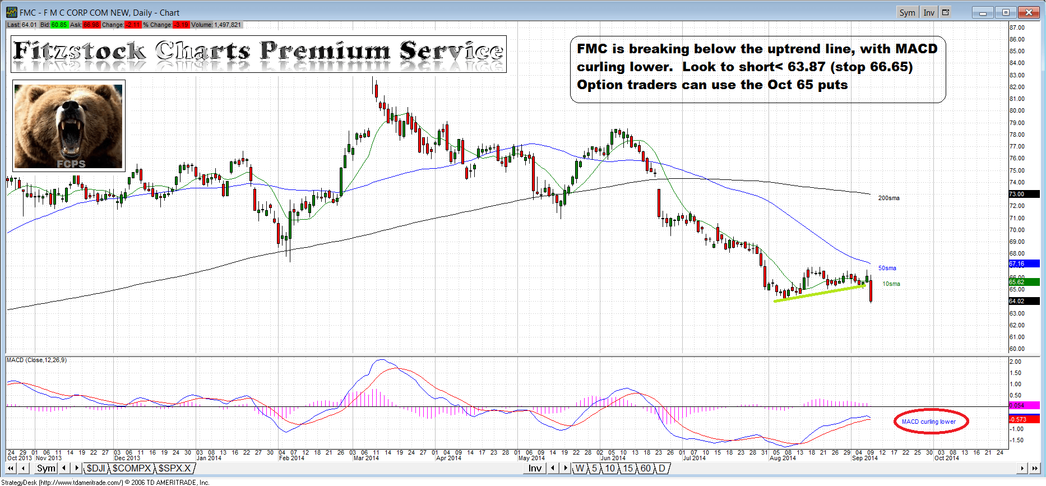Click the Inv button in the title bar
The height and width of the screenshot is (486, 1046).
tap(929, 12)
